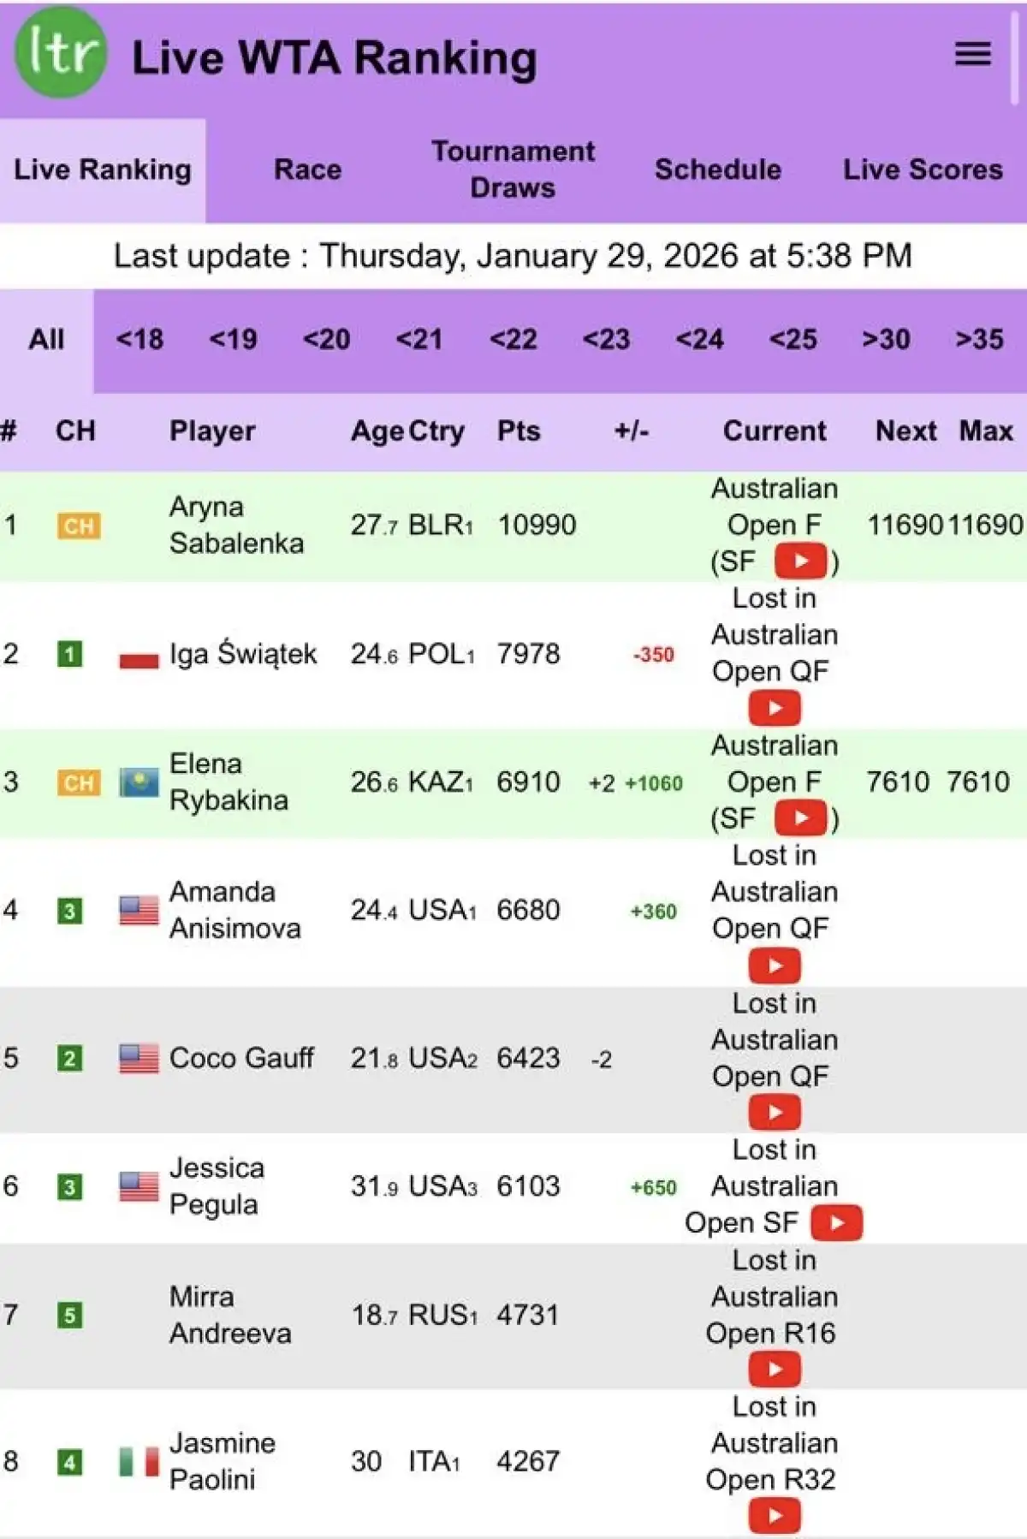
Task: Open Paolini's R32 YouTube icon
Action: 775,1515
